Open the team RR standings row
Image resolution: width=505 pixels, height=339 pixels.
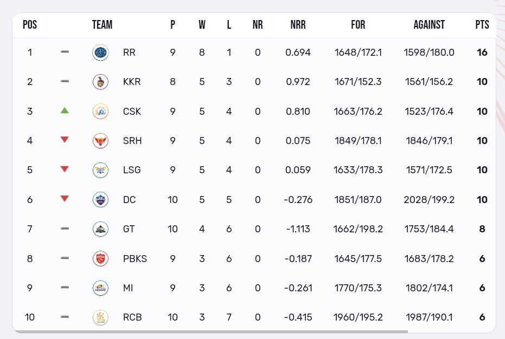pyautogui.click(x=252, y=53)
